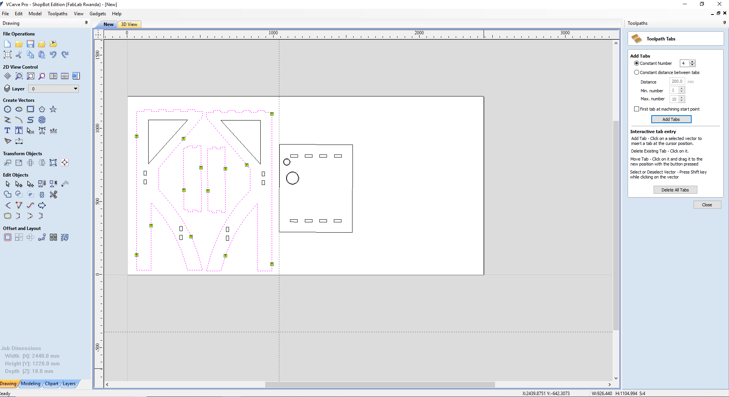Screen dimensions: 729x397
Task: Click the vertical scrollbar of the 2D view
Action: pyautogui.click(x=616, y=225)
